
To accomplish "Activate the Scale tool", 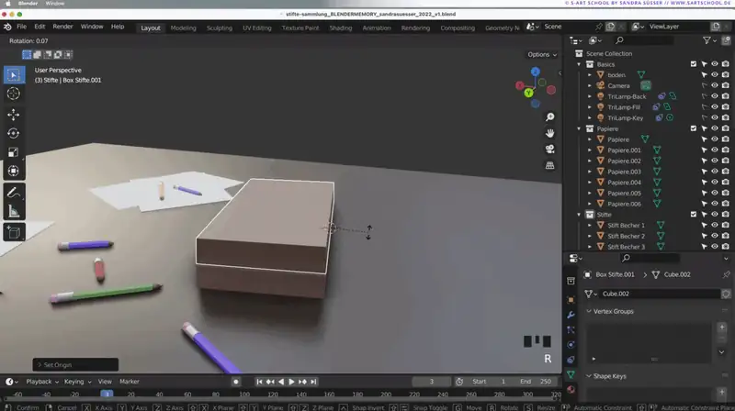I will pyautogui.click(x=14, y=152).
